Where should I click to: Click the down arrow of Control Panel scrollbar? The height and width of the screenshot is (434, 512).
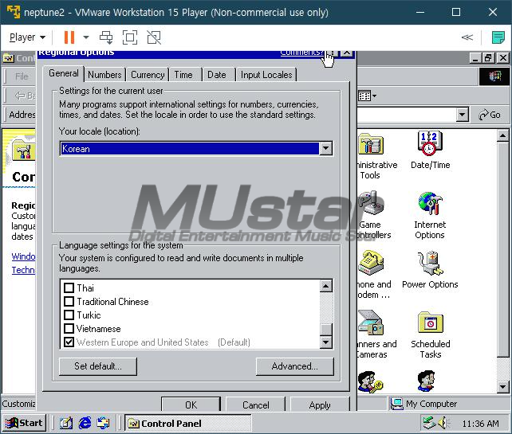(x=502, y=387)
